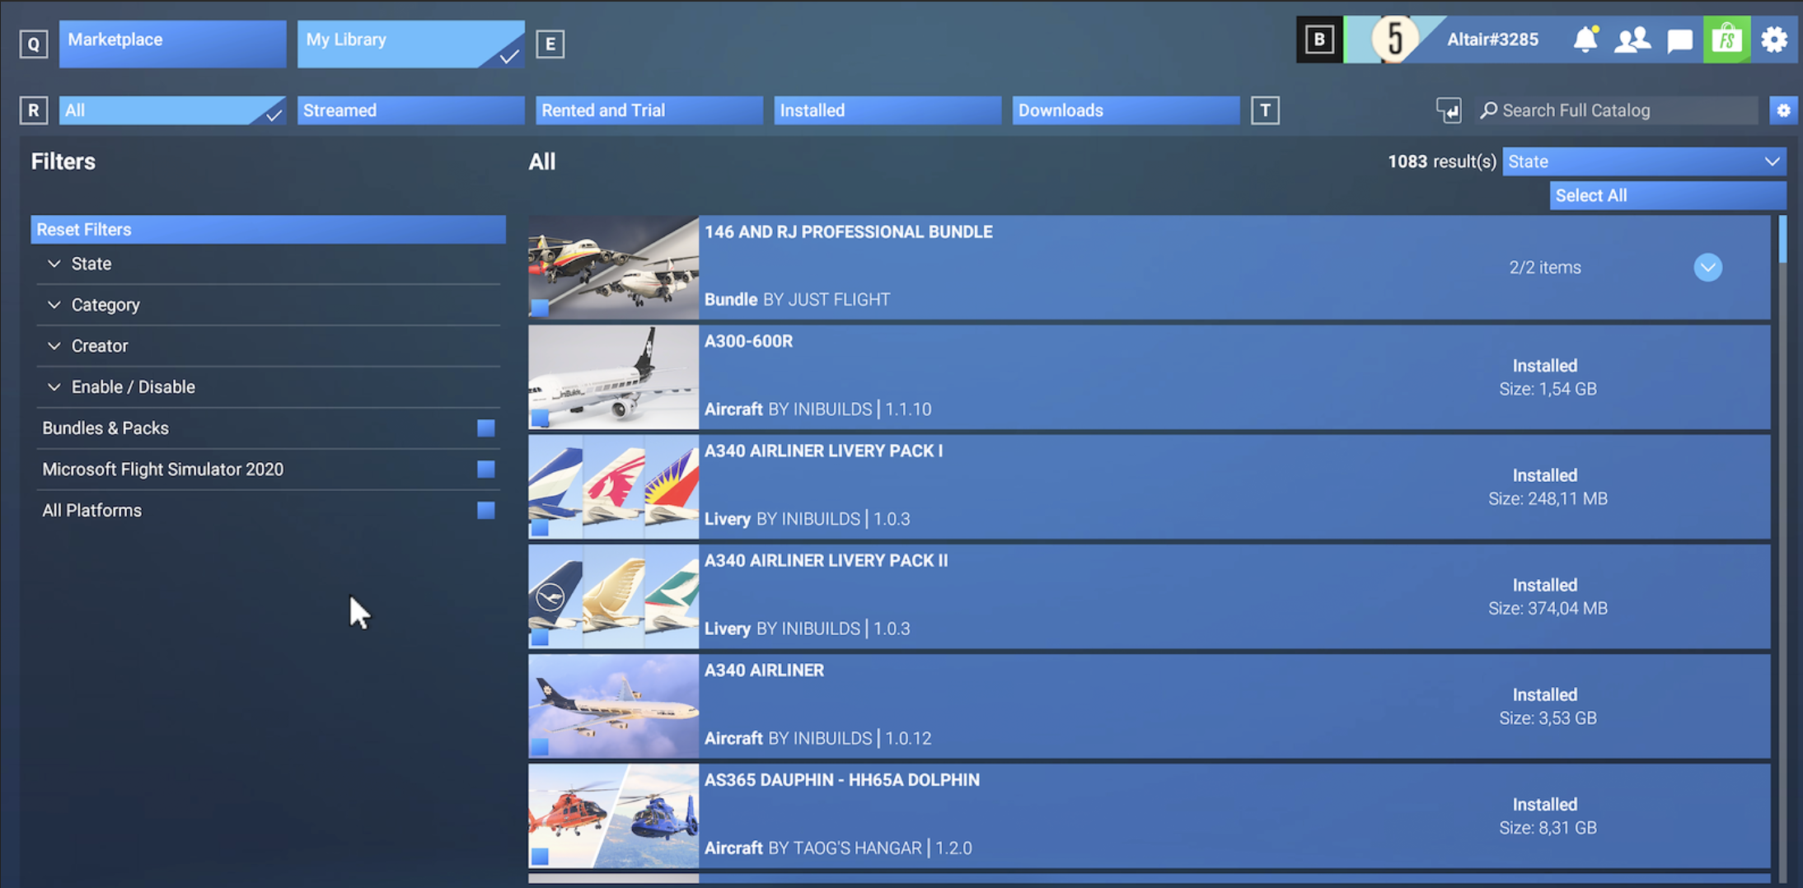Tick the A340 Livery Pack II checkbox
This screenshot has height=888, width=1803.
tap(540, 637)
